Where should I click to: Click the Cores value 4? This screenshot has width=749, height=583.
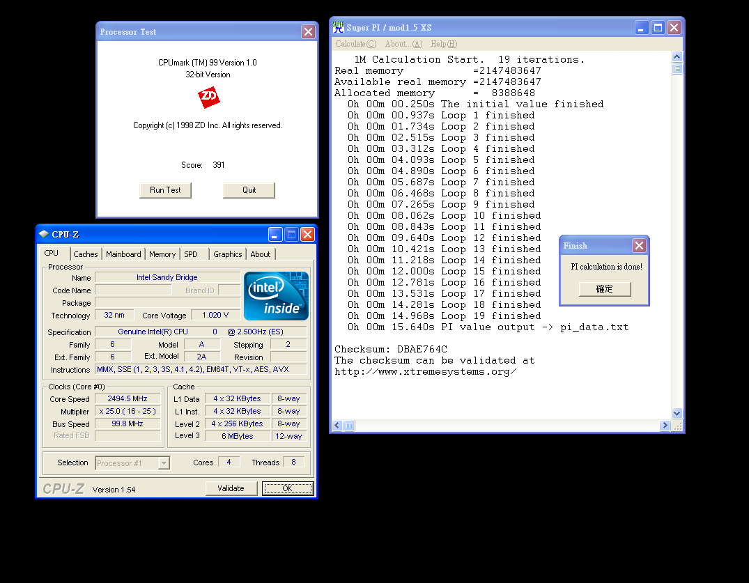coord(229,462)
